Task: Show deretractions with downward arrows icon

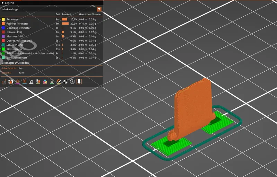Action: (x=25, y=82)
